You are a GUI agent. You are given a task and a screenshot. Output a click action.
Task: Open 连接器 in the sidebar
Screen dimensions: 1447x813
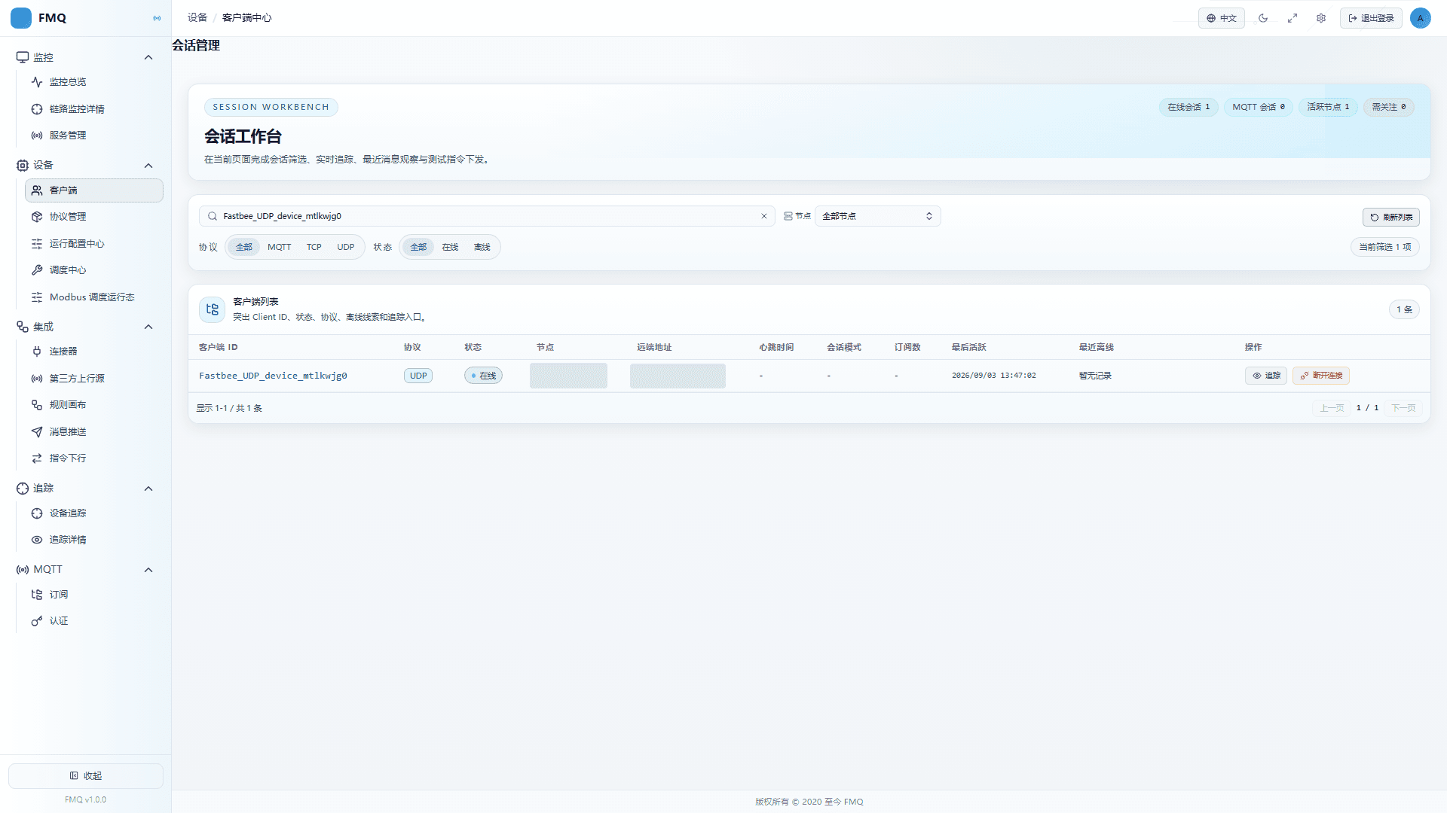[x=94, y=352]
